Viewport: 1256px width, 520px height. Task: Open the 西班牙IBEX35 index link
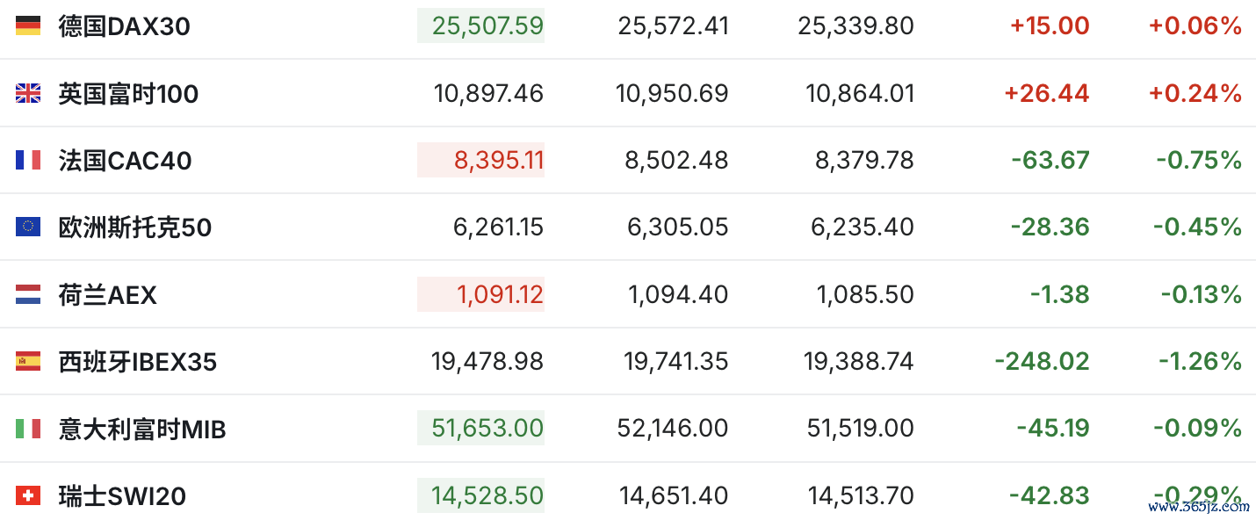pyautogui.click(x=137, y=362)
